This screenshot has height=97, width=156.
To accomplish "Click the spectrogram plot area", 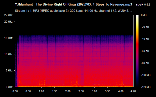I will click(74, 51).
